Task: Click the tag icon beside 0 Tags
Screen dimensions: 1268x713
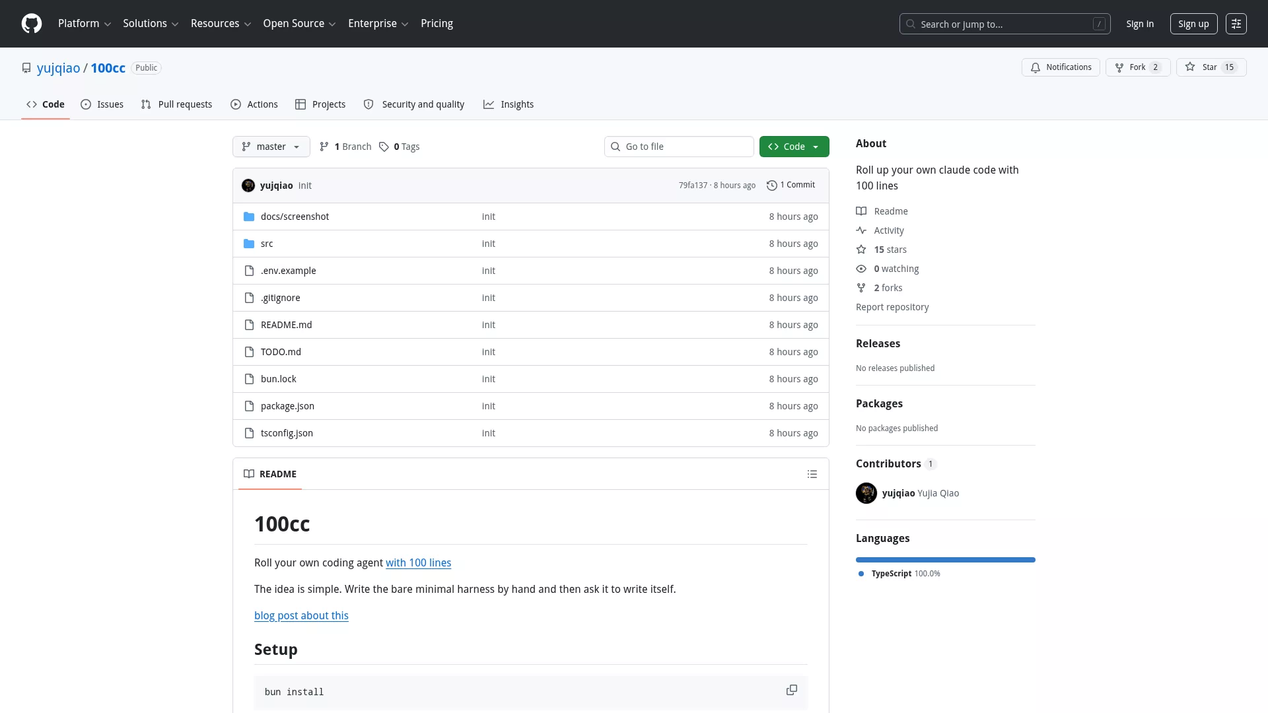Action: (x=384, y=147)
